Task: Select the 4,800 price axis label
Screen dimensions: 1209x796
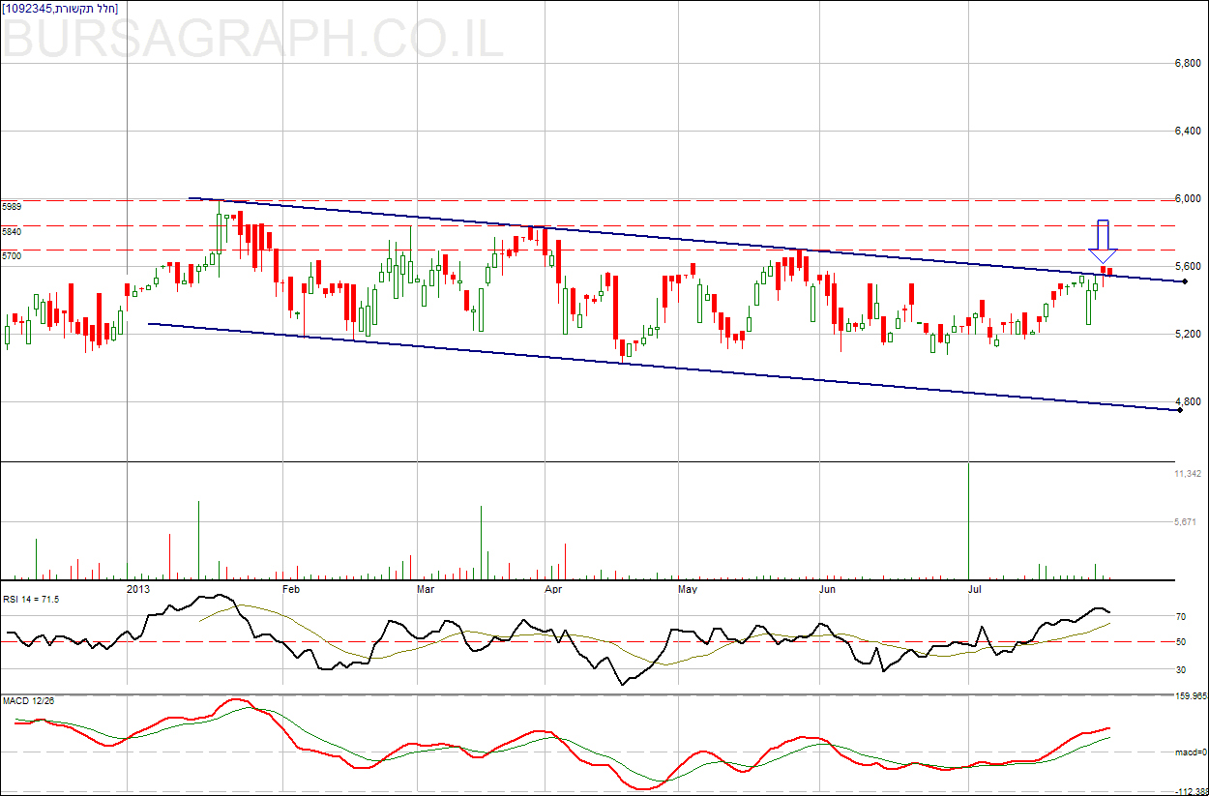Action: (x=1187, y=402)
